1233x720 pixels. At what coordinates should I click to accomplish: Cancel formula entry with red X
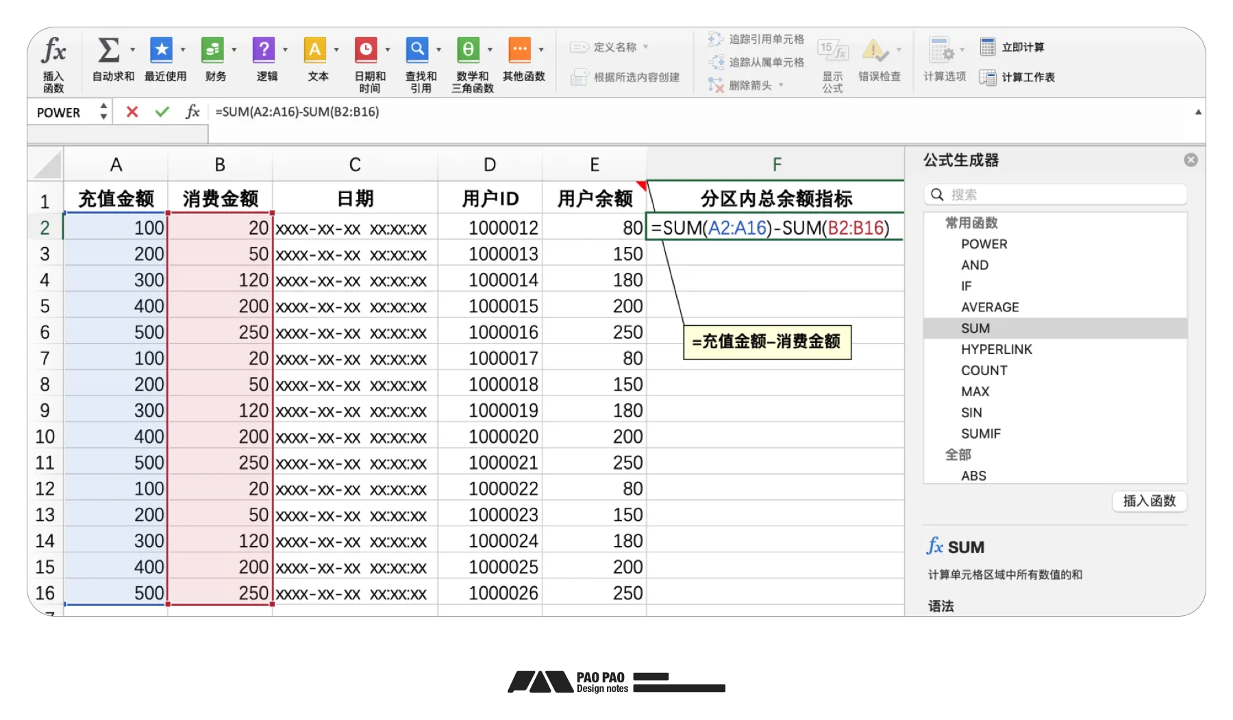132,112
